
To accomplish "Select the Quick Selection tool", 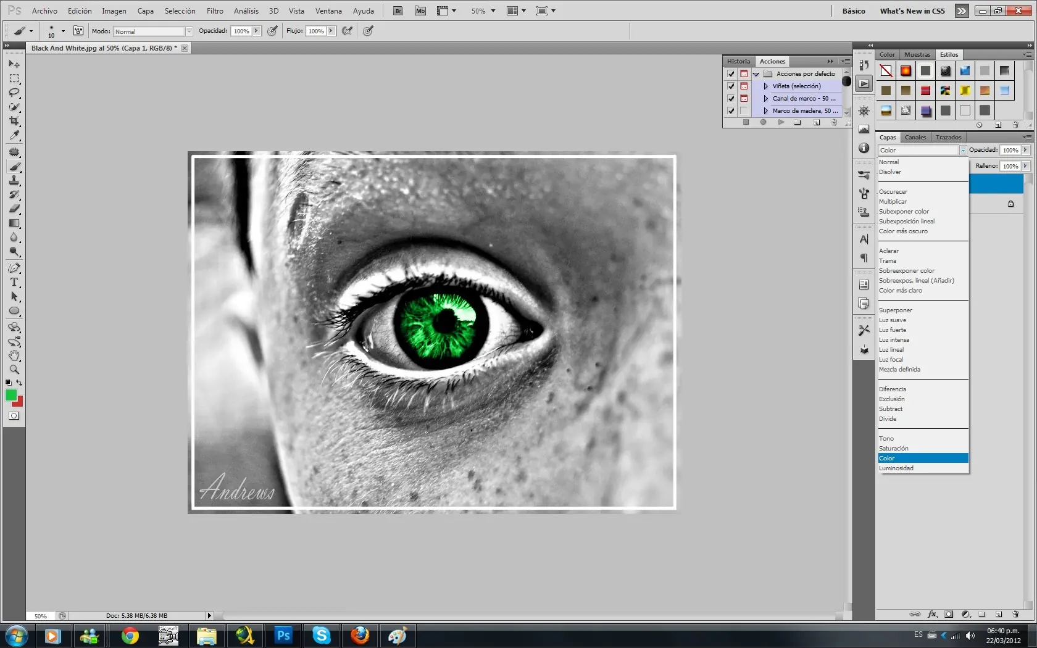I will tap(14, 107).
